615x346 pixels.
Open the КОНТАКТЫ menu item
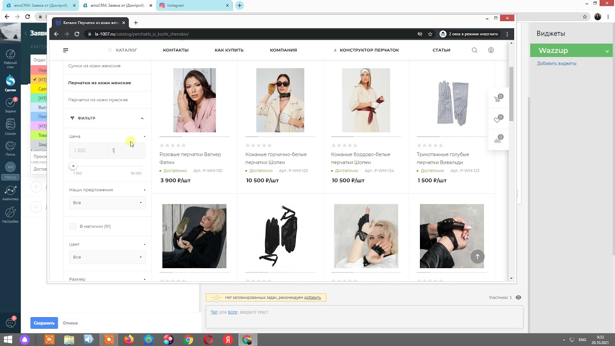(175, 50)
